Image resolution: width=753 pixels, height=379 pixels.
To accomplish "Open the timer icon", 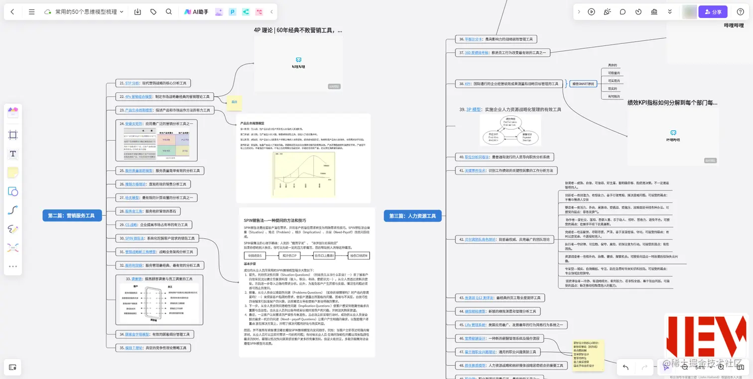I will [638, 11].
